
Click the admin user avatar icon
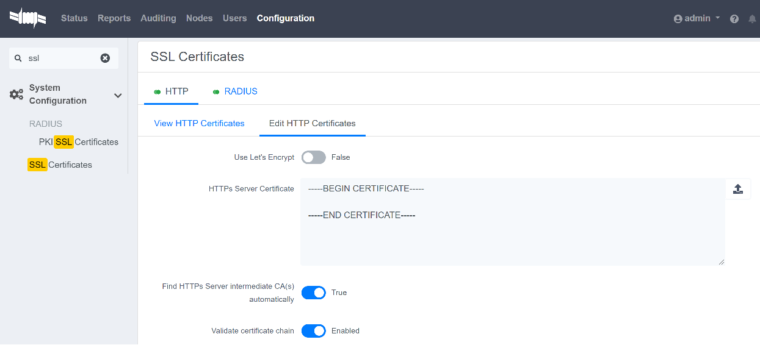pos(678,19)
